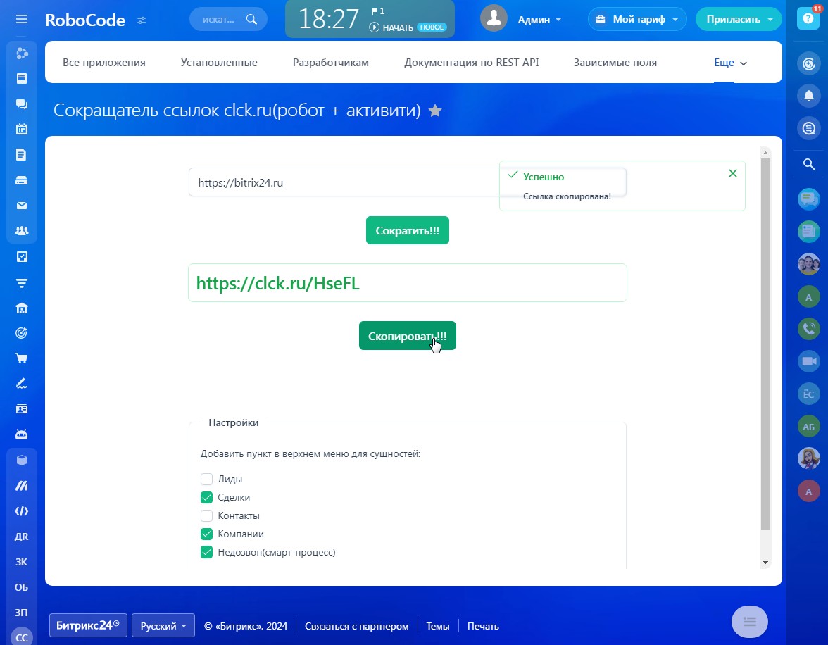Open the workgroups people sidebar icon
Viewport: 828px width, 645px height.
22,231
